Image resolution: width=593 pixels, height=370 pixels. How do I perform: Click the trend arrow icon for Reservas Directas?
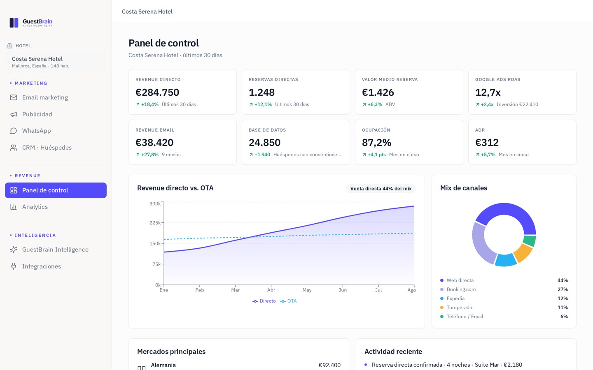(x=251, y=104)
